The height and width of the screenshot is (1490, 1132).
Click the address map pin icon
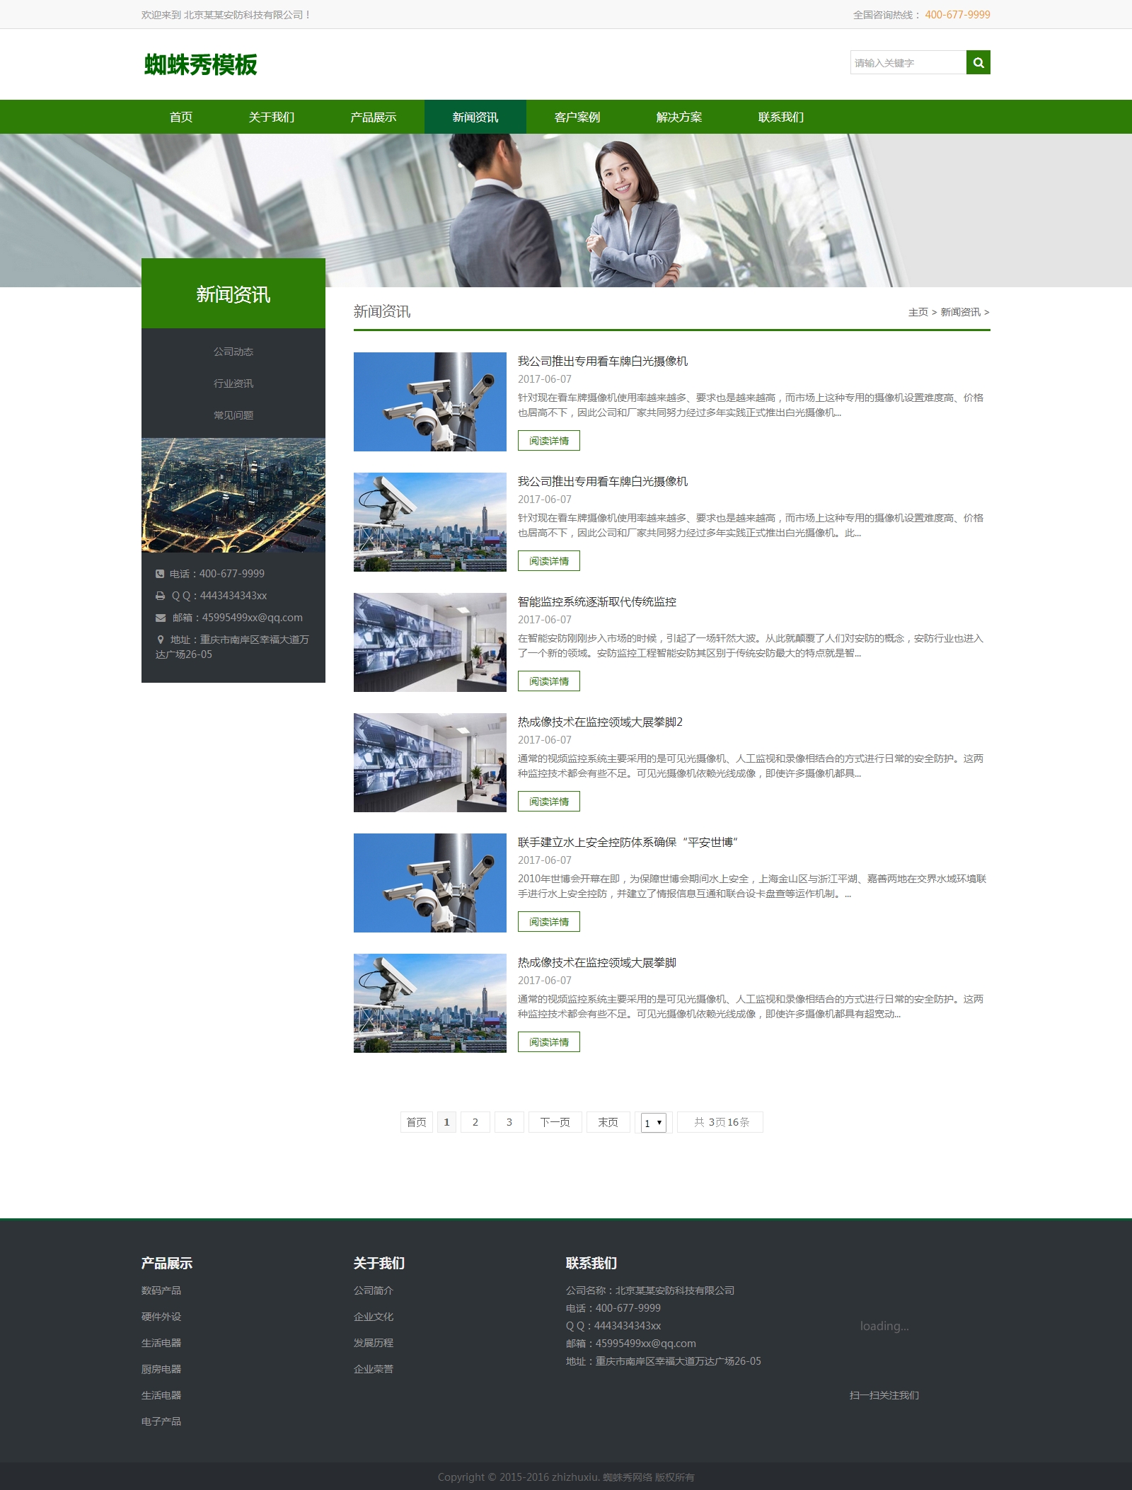pos(161,639)
